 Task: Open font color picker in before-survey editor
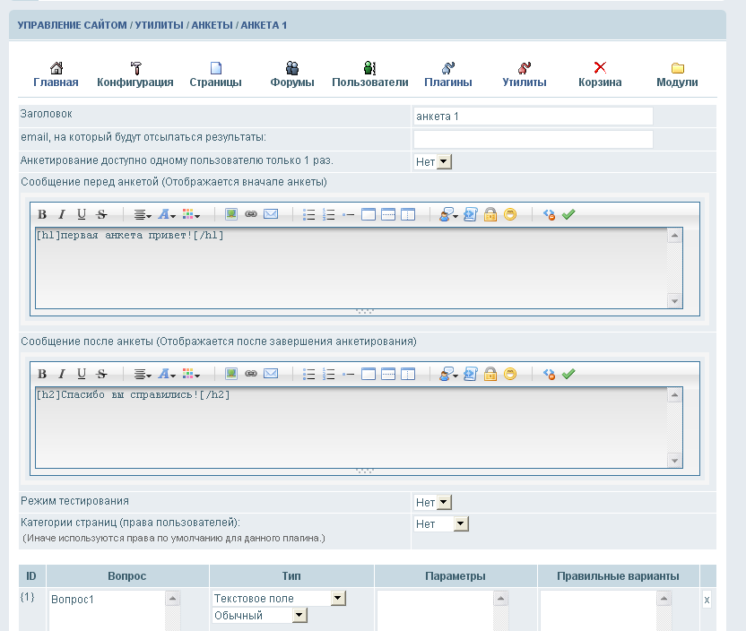tap(167, 214)
